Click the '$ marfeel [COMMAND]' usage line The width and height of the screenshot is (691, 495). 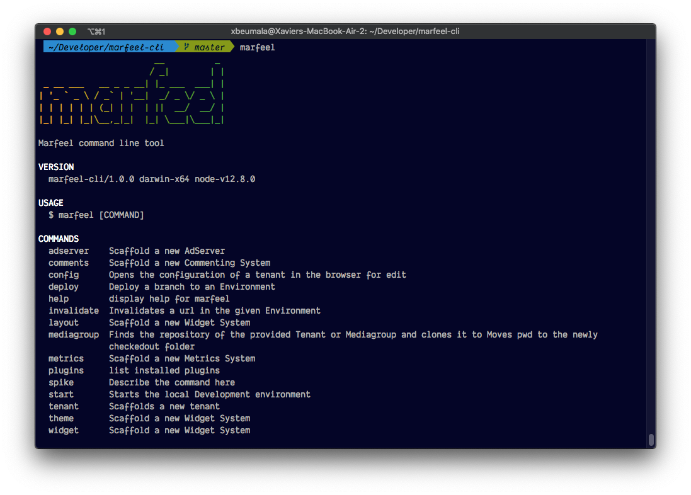pyautogui.click(x=96, y=215)
